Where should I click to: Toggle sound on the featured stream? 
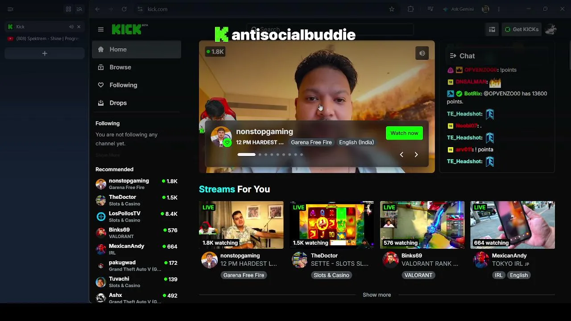pos(422,53)
